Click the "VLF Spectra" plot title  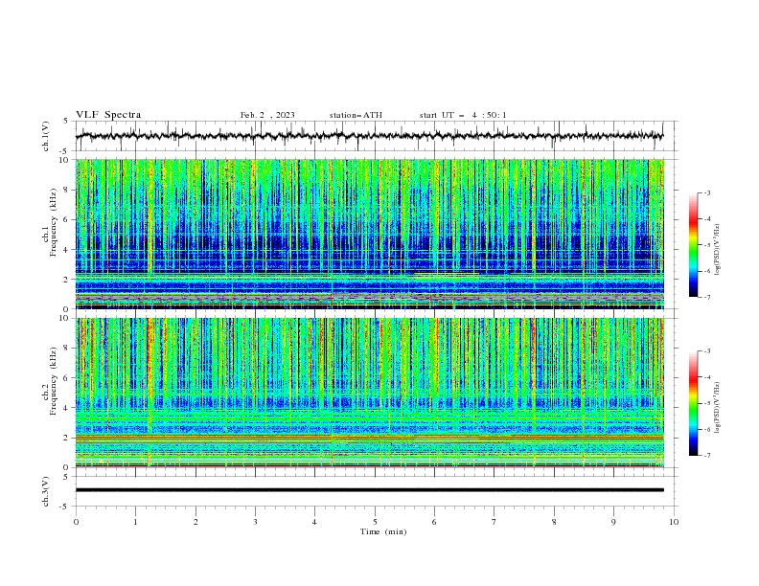coord(108,115)
